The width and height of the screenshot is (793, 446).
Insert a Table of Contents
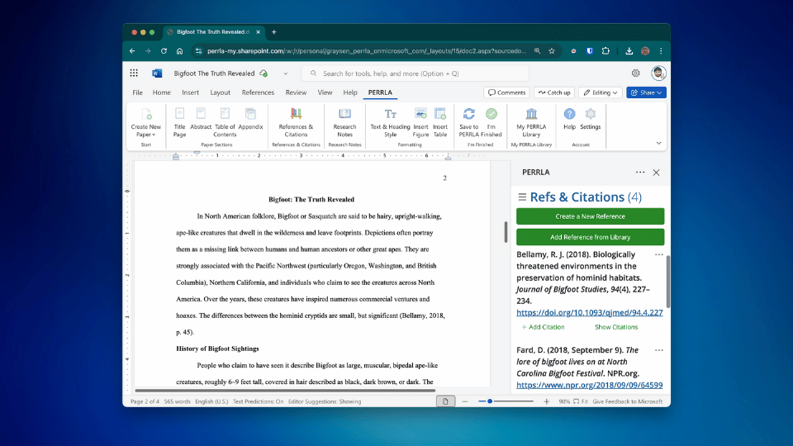225,122
